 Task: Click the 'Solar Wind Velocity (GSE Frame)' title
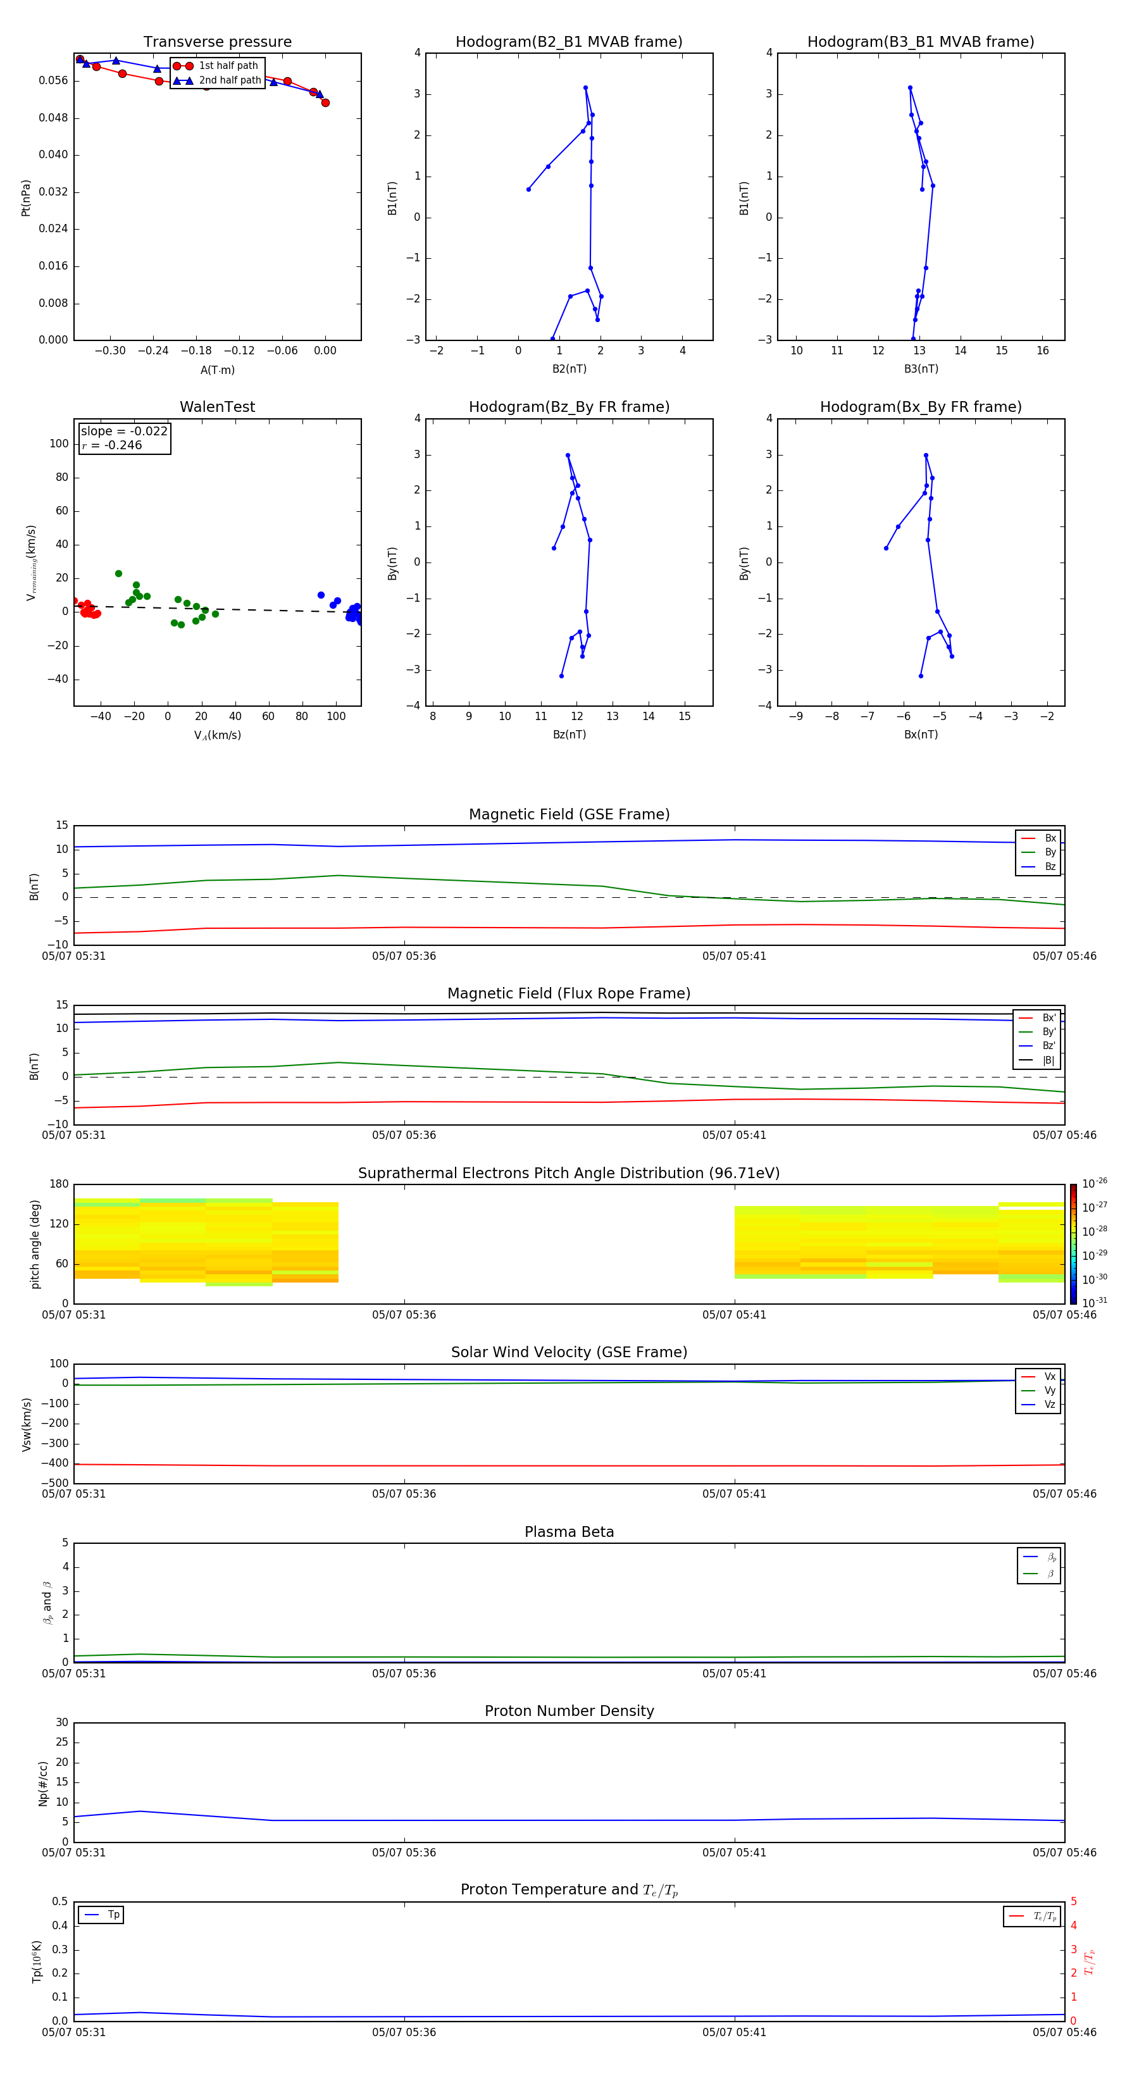pyautogui.click(x=569, y=1352)
